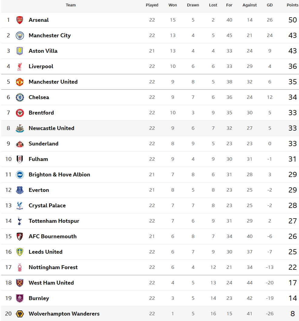Select the Brighton & Hove Albion link

tap(59, 175)
